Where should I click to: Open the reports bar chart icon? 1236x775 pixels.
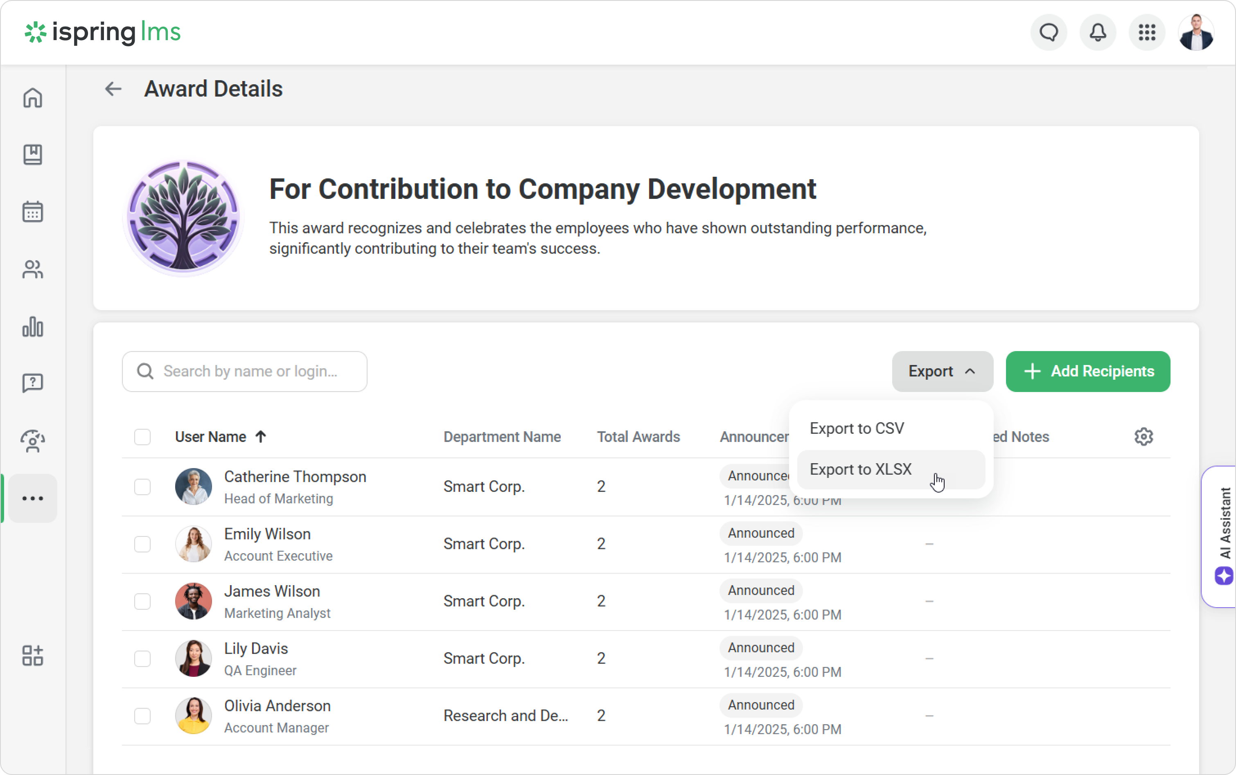(32, 327)
